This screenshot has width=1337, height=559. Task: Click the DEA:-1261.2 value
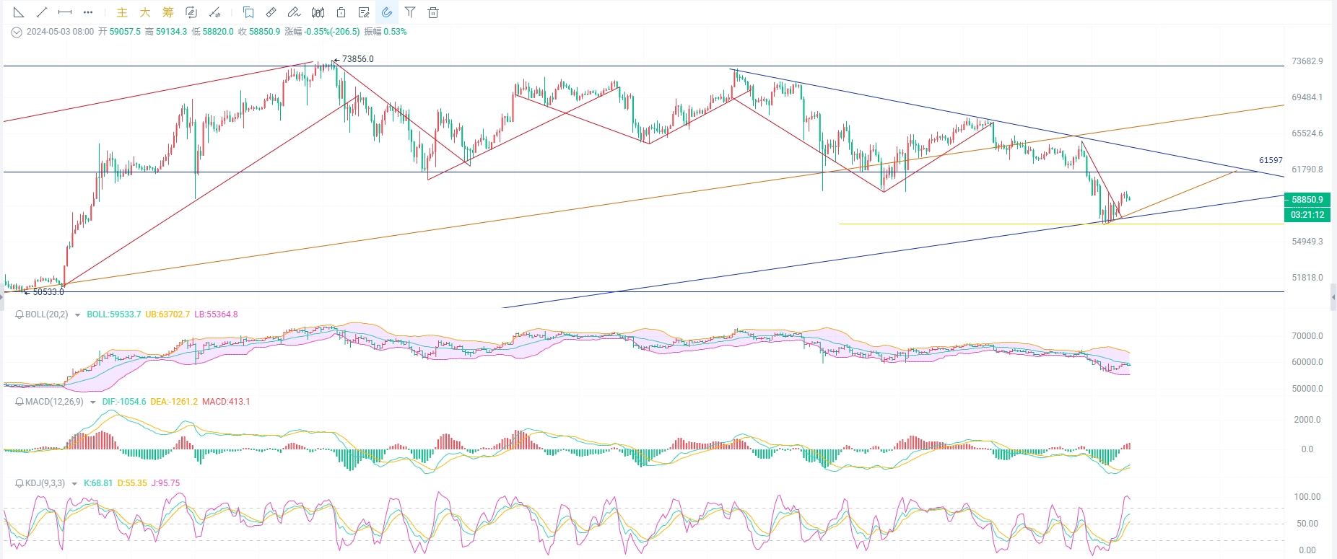tap(174, 402)
